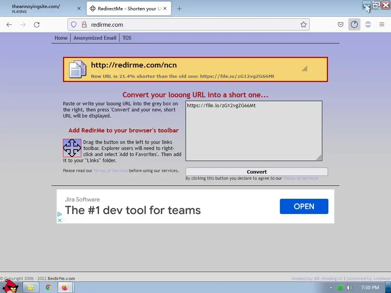Open the tracking protection shield icon
This screenshot has width=391, height=293.
74,24
